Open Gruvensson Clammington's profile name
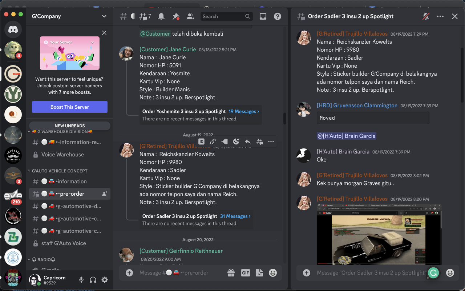Image resolution: width=465 pixels, height=291 pixels. (x=357, y=105)
